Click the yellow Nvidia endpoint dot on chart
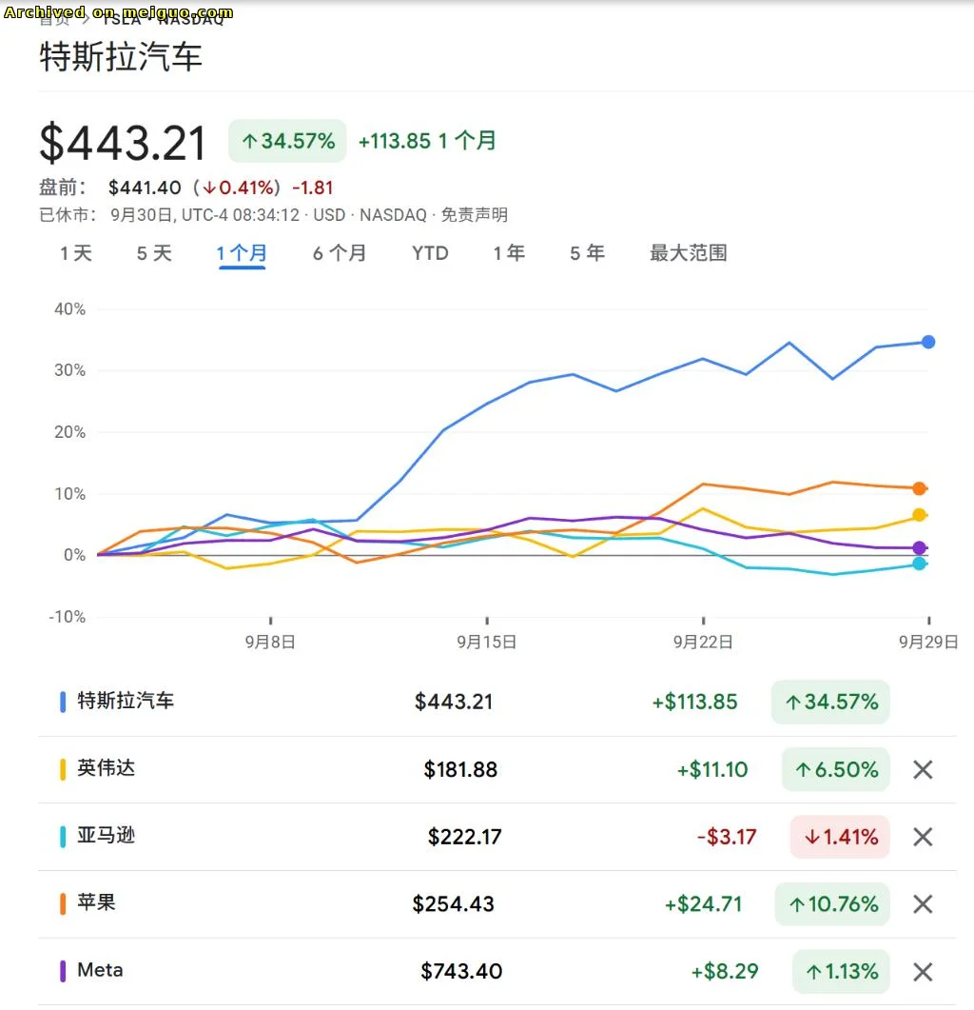Image resolution: width=974 pixels, height=1010 pixels. pyautogui.click(x=919, y=515)
